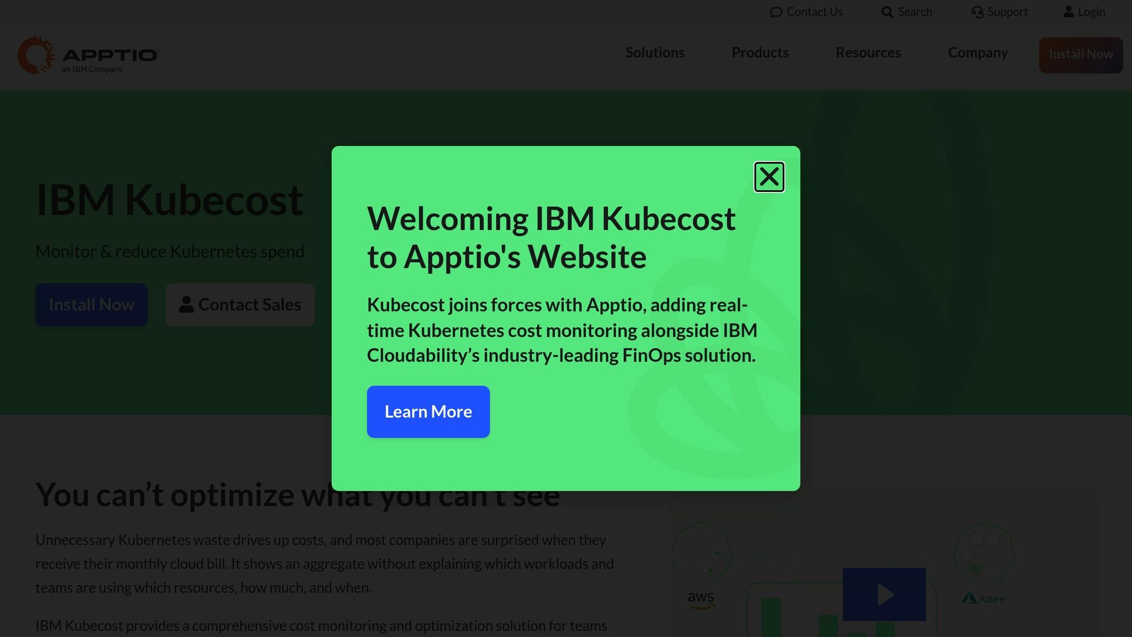Click the Azure logo in the diagram
The height and width of the screenshot is (637, 1132).
coord(983,598)
